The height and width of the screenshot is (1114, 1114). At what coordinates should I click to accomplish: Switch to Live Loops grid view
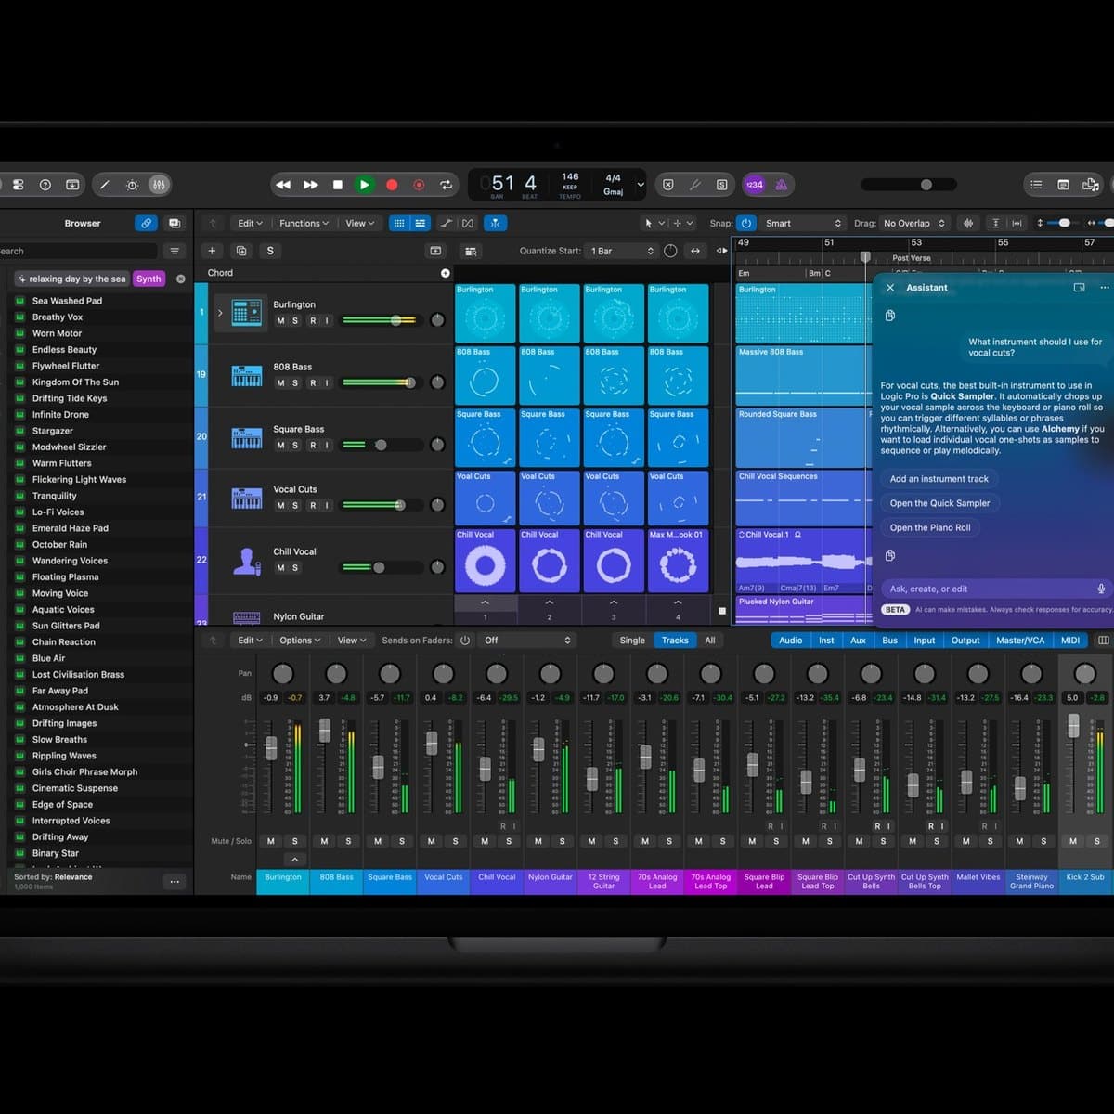click(399, 223)
